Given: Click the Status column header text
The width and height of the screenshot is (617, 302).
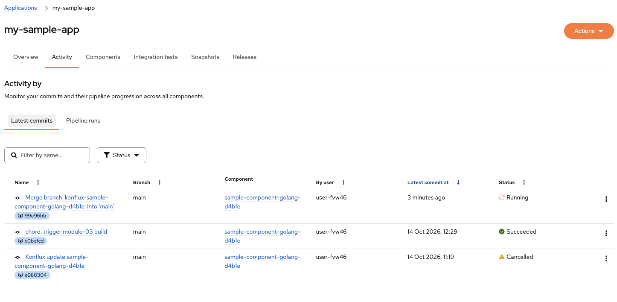Looking at the screenshot, I should point(507,182).
